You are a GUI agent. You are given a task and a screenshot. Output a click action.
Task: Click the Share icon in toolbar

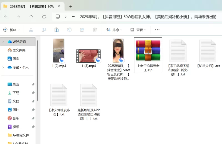click(x=82, y=30)
